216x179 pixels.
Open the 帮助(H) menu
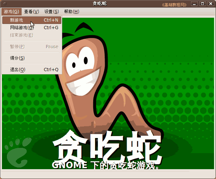[x=72, y=11]
